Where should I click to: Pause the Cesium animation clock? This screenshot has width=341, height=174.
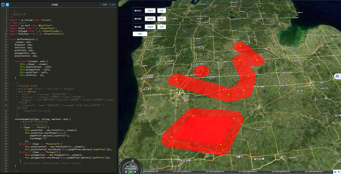[x=130, y=172]
